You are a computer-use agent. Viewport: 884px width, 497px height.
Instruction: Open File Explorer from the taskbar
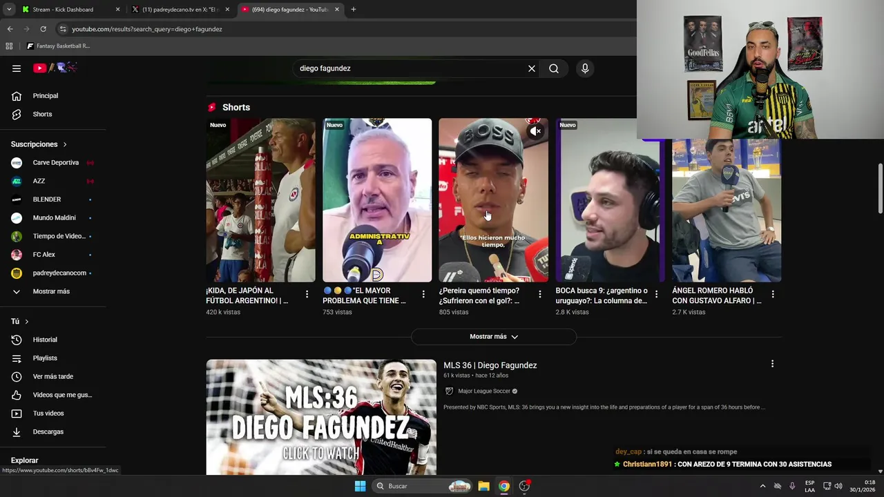click(484, 486)
